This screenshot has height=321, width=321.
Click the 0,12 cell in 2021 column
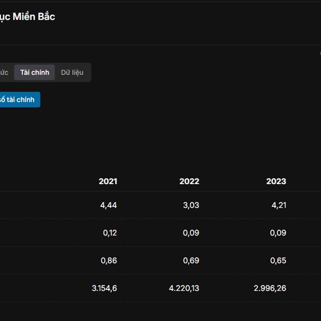coord(110,233)
